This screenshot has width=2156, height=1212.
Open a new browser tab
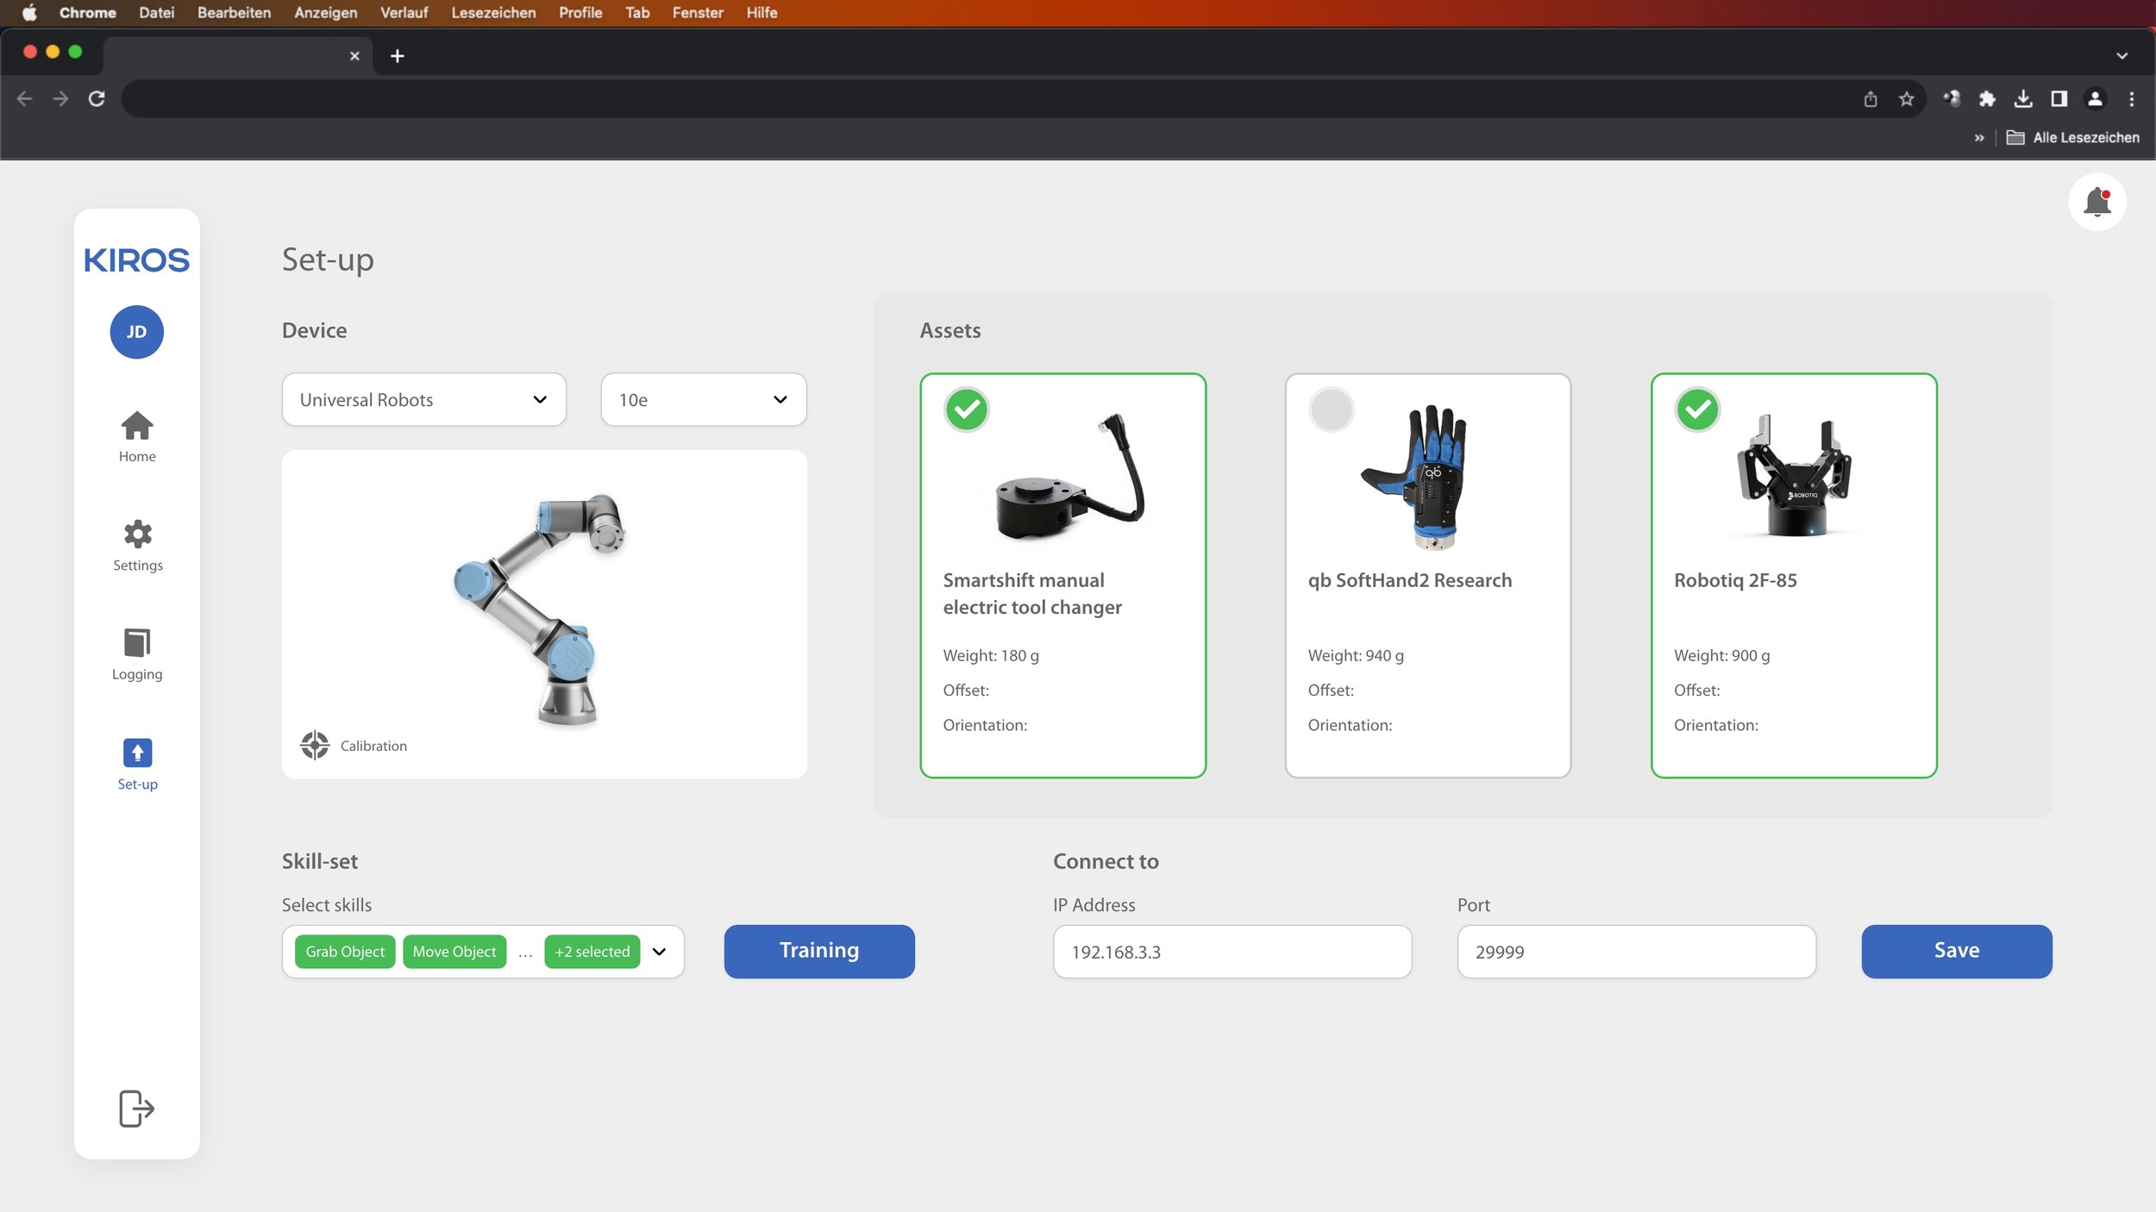click(397, 56)
